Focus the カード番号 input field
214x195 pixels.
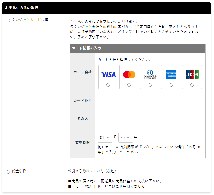pos(124,102)
